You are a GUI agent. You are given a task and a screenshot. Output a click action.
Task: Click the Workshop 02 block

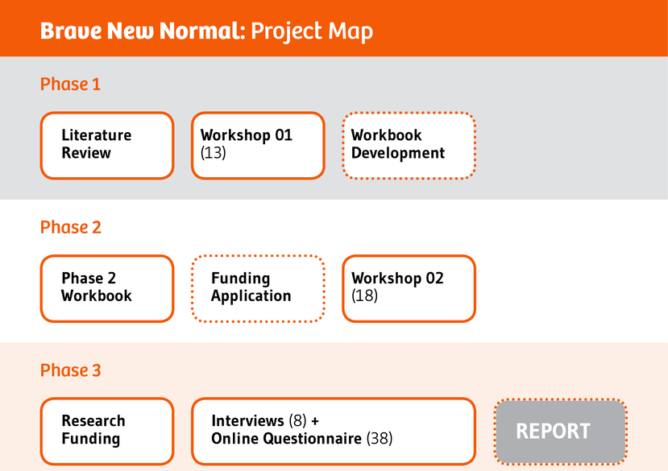point(409,288)
